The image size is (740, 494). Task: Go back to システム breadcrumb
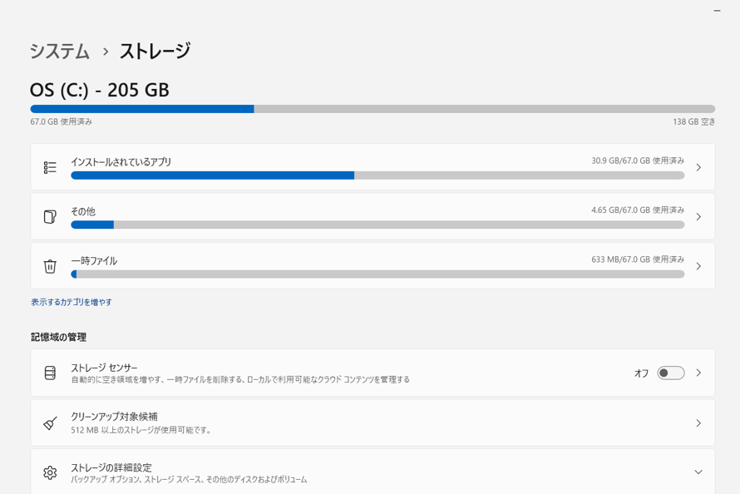tap(60, 51)
